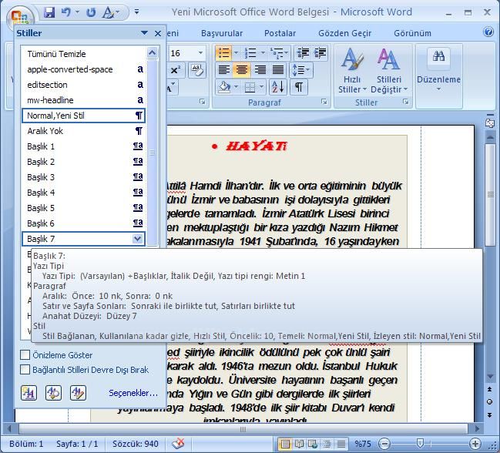Increase paragraph indent
Image resolution: width=500 pixels, height=453 pixels.
click(320, 52)
